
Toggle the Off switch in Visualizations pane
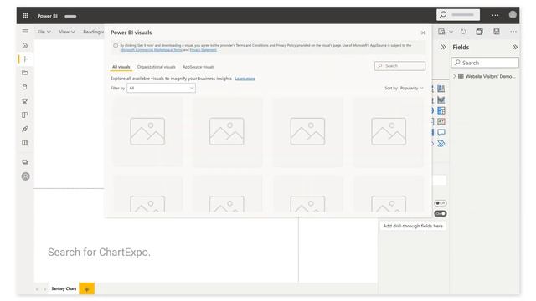tap(441, 203)
